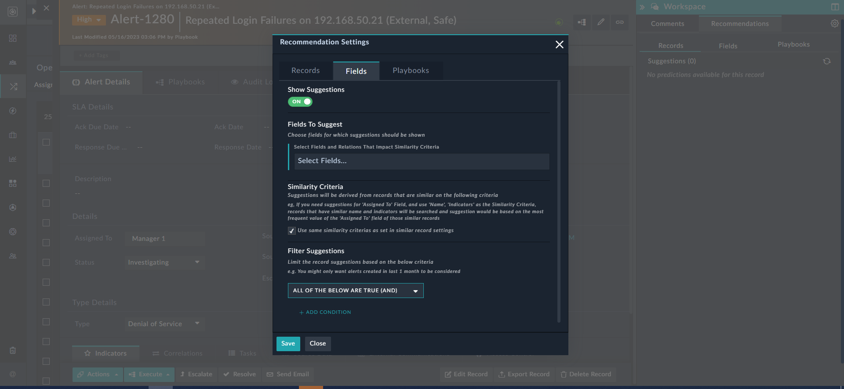Click the Export Record button
This screenshot has width=844, height=389.
click(524, 374)
